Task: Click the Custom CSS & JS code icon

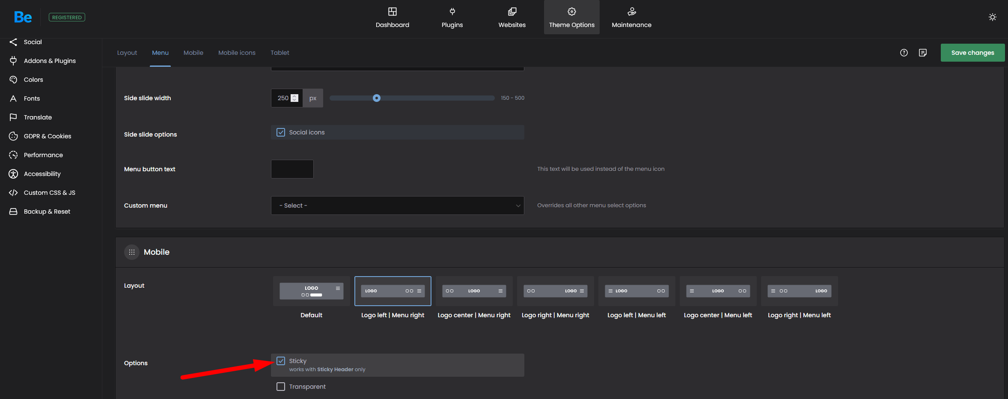Action: click(x=13, y=193)
